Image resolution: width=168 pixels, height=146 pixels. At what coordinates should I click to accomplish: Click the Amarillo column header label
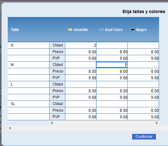pyautogui.click(x=81, y=30)
